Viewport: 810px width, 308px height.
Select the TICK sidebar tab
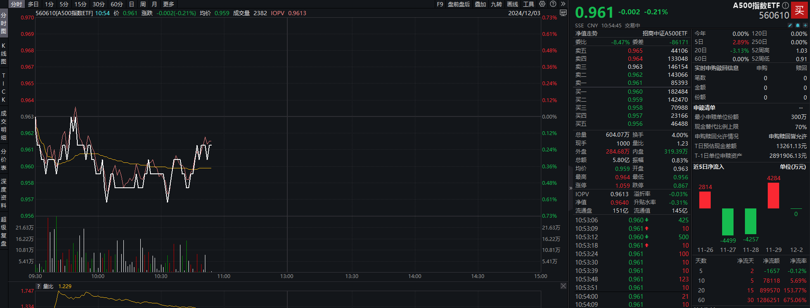(x=4, y=87)
